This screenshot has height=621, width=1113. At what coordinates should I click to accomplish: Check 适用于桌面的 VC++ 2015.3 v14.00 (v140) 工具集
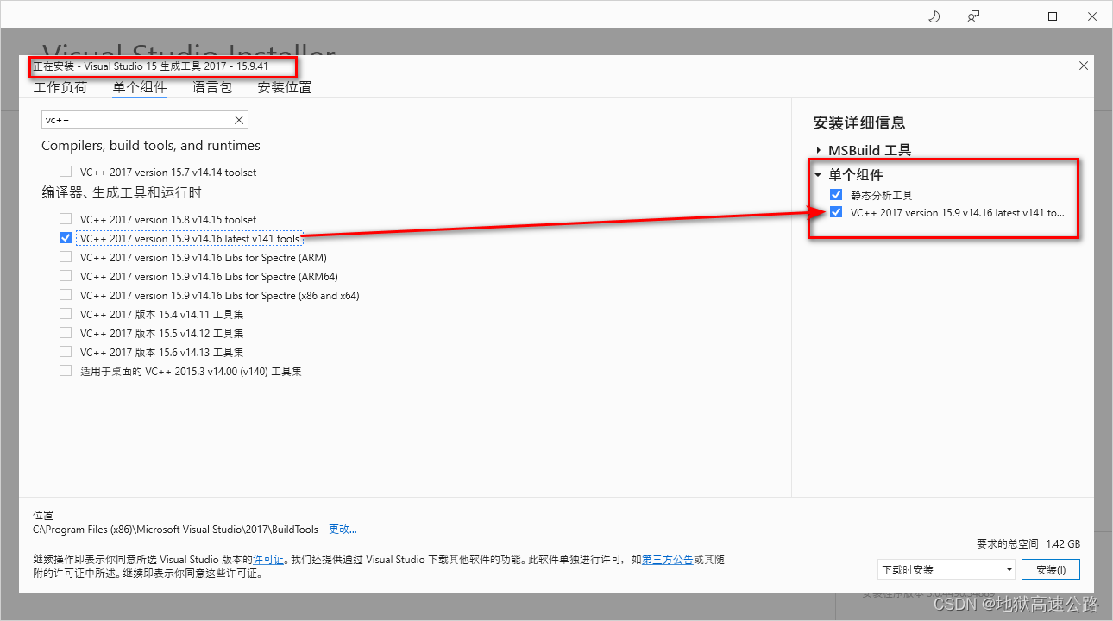point(66,371)
